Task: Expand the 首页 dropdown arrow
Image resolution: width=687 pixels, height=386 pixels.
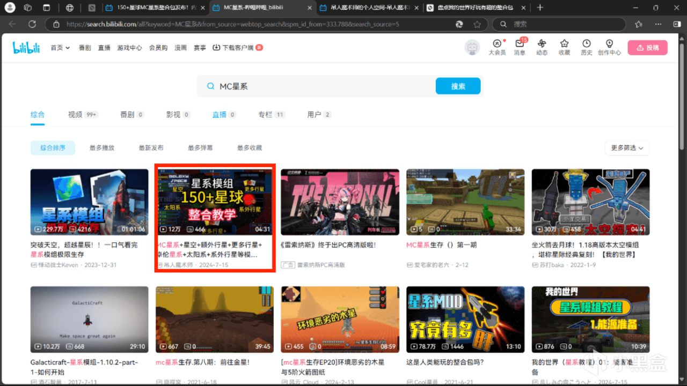Action: (x=68, y=48)
